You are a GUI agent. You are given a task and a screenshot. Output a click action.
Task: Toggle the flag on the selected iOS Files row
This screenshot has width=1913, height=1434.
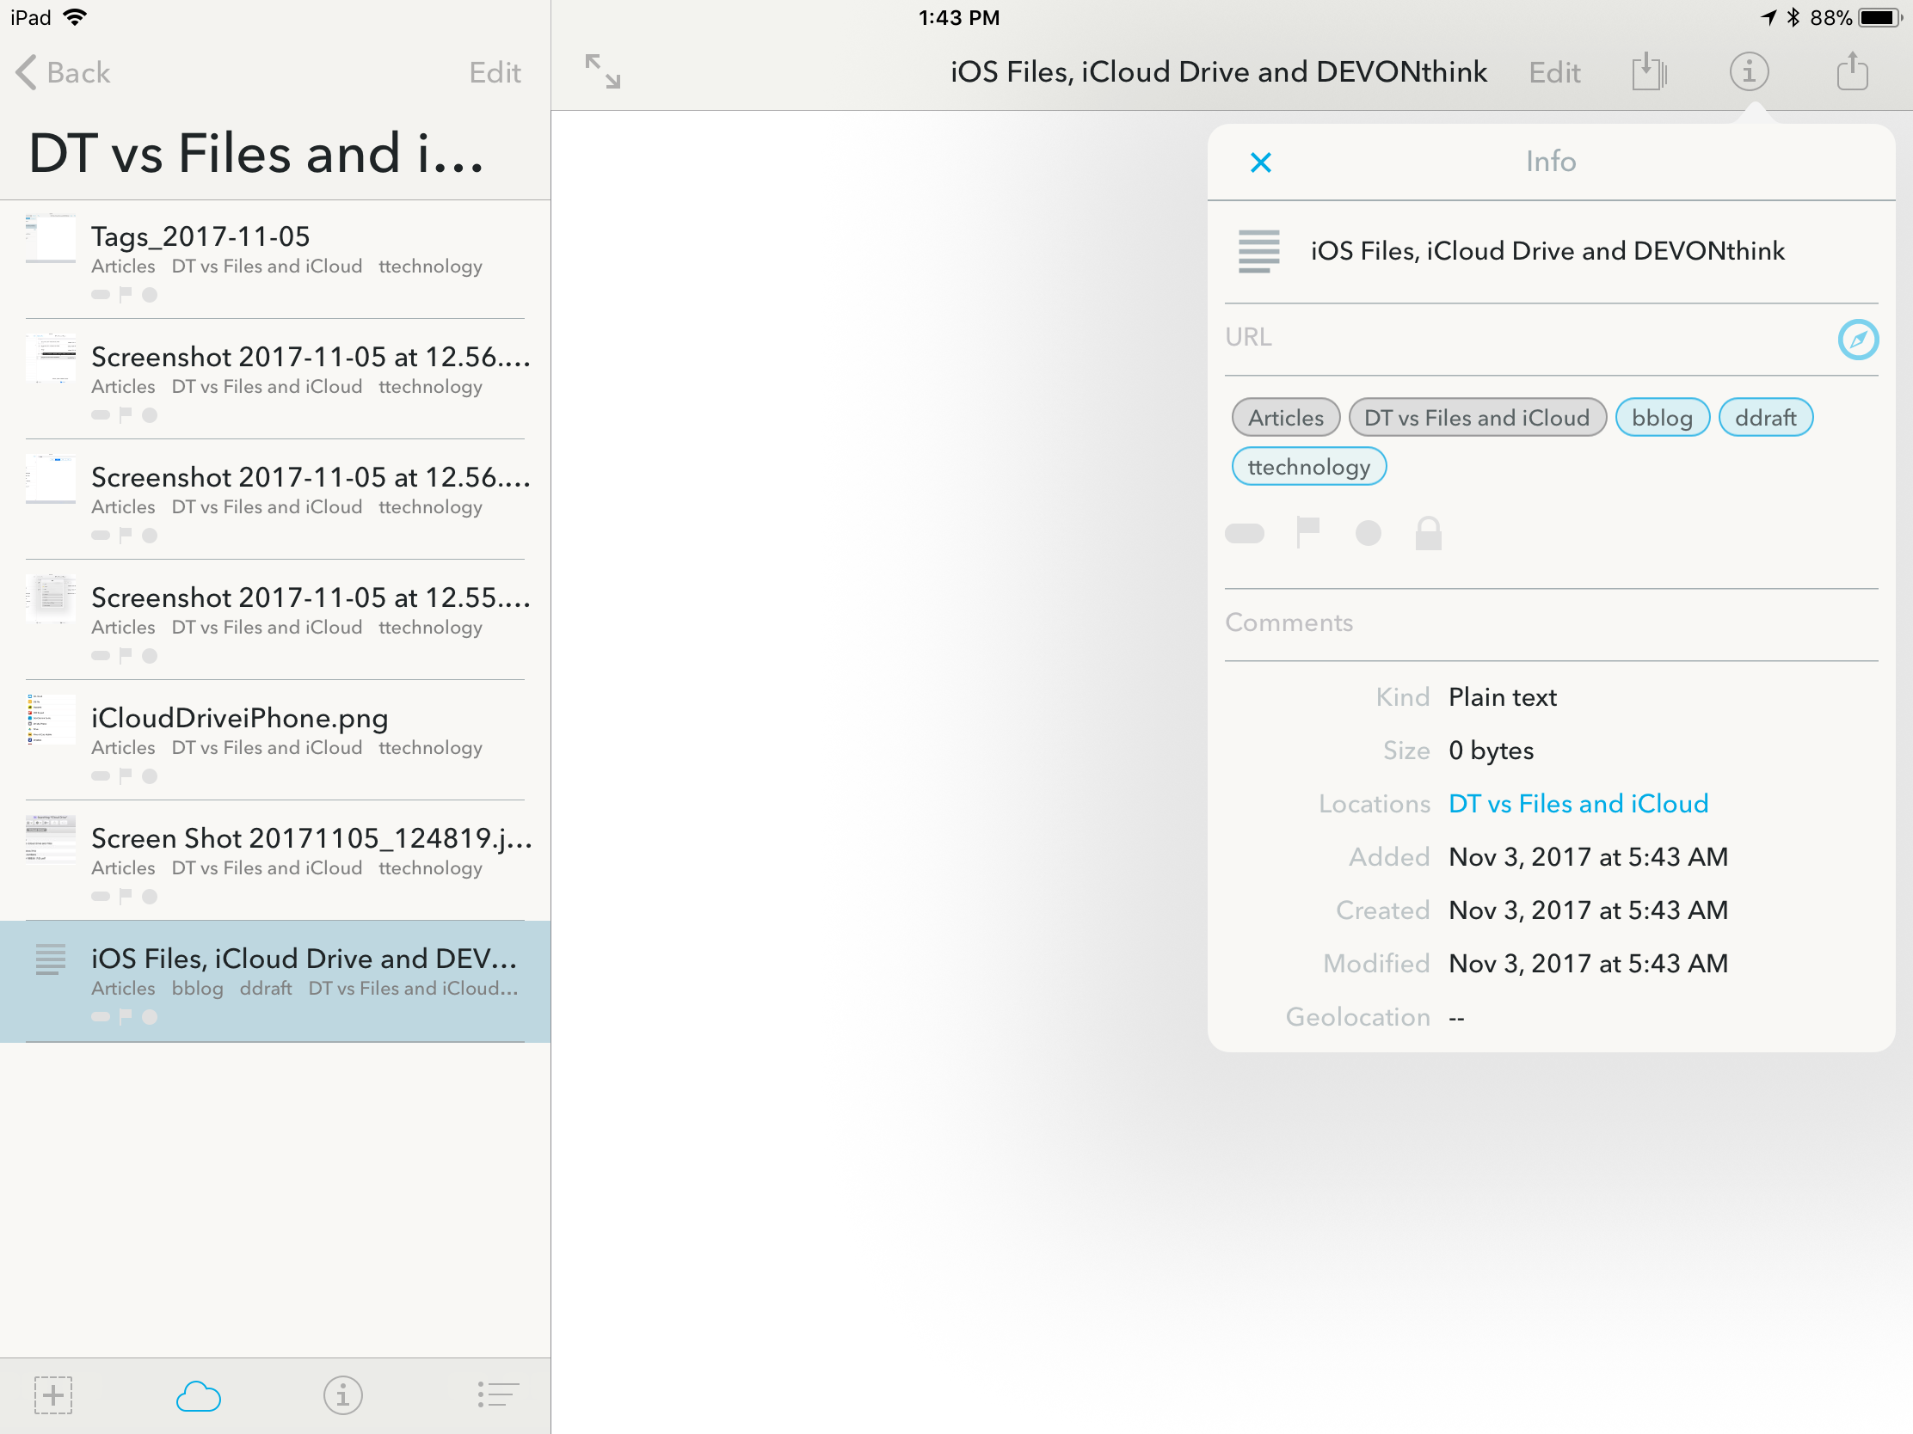(126, 1016)
